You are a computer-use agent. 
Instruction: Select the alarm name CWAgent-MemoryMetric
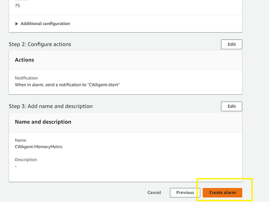39,147
